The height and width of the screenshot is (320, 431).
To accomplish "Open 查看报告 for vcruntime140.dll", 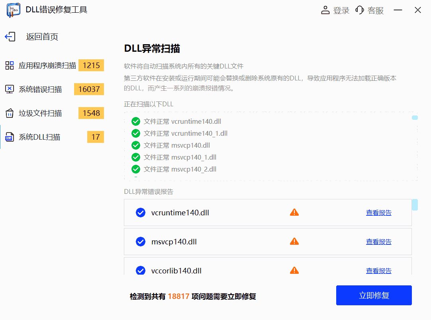I will [x=378, y=212].
